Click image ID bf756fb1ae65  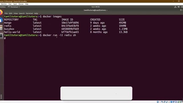coord(70,32)
